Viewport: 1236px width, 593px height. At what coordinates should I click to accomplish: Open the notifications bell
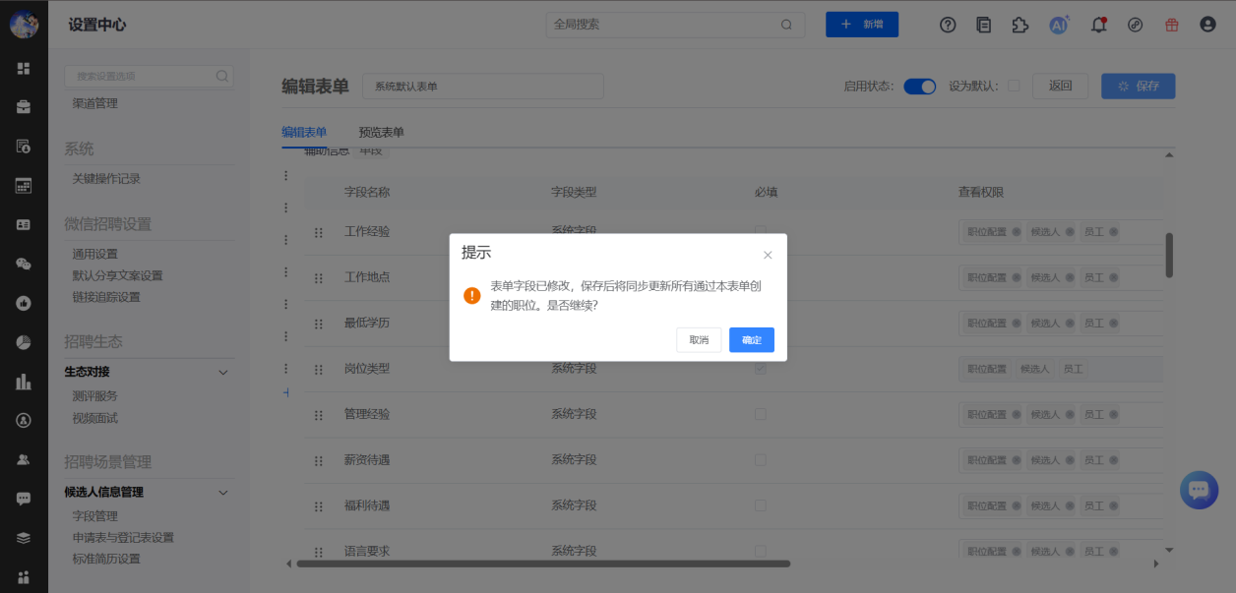1099,25
